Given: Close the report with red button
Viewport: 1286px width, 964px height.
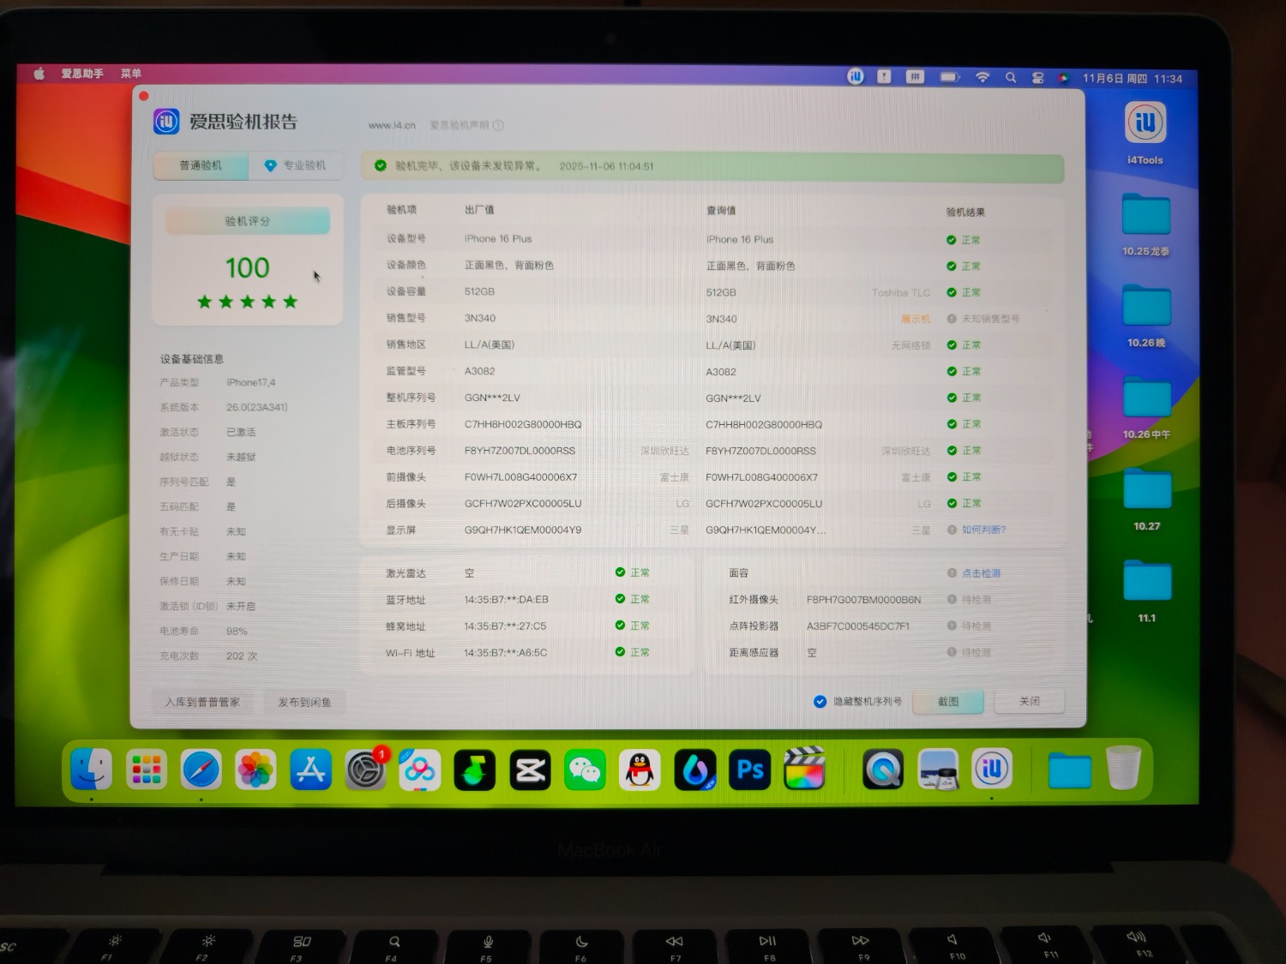Looking at the screenshot, I should click(x=144, y=96).
